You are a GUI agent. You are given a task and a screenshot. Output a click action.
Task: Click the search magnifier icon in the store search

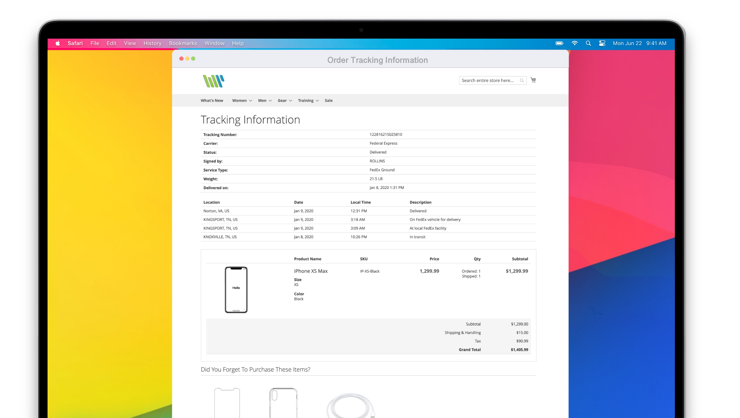coord(522,80)
